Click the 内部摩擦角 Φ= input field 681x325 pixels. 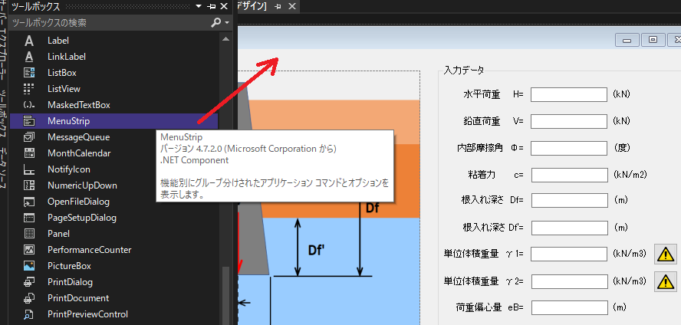(x=569, y=148)
